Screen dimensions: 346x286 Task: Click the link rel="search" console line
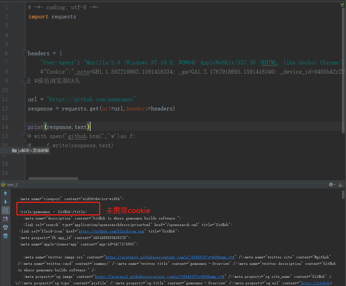(x=128, y=225)
